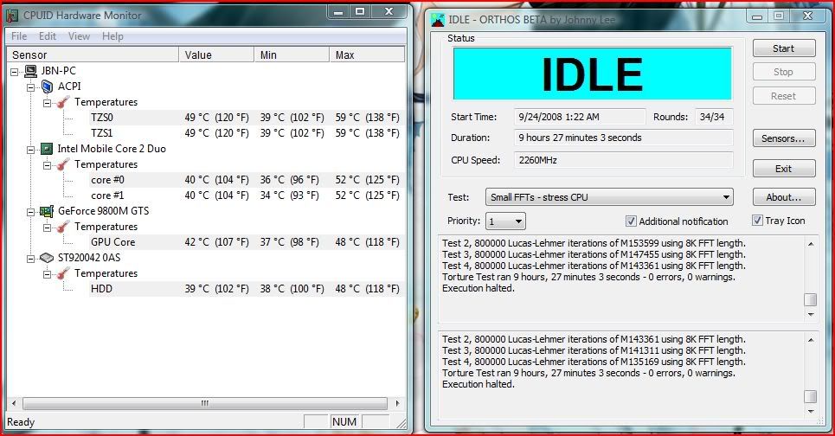Collapse the GeForce 9800M GTS node
Image resolution: width=835 pixels, height=436 pixels.
click(31, 212)
